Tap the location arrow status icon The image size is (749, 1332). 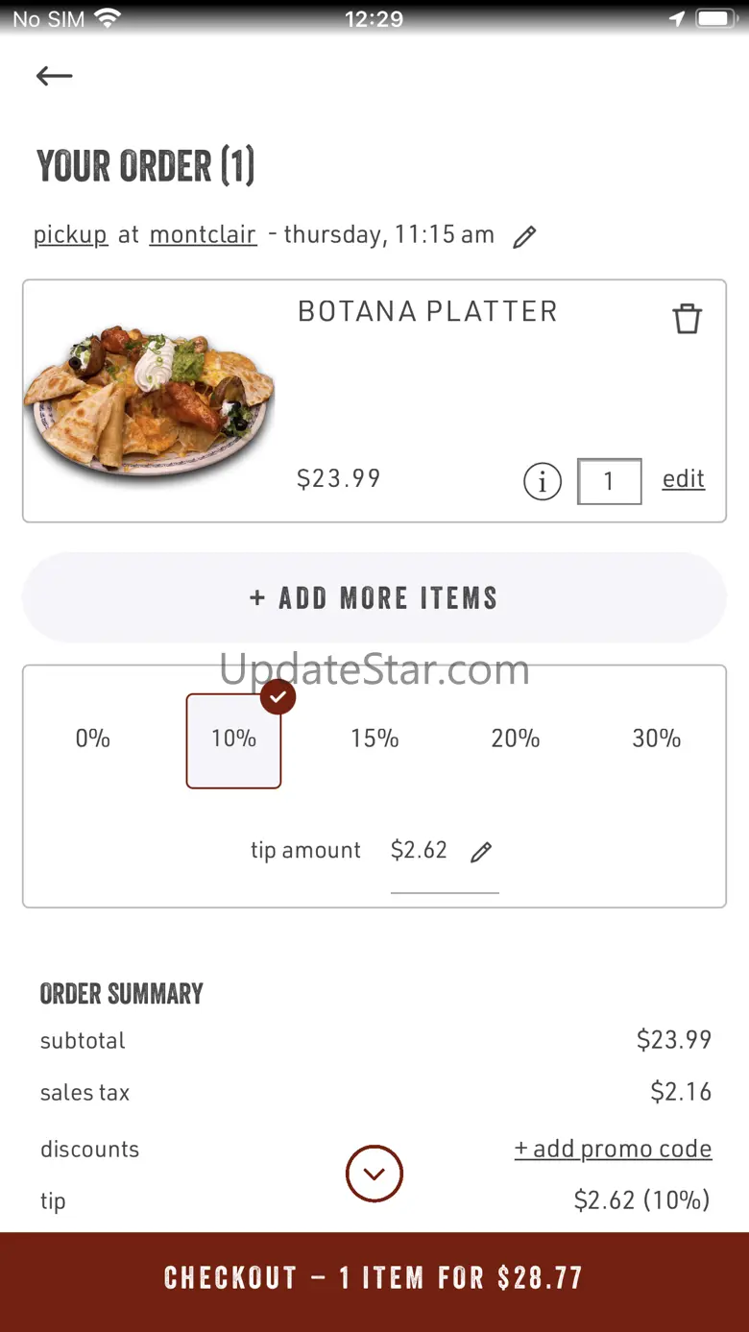pyautogui.click(x=678, y=19)
